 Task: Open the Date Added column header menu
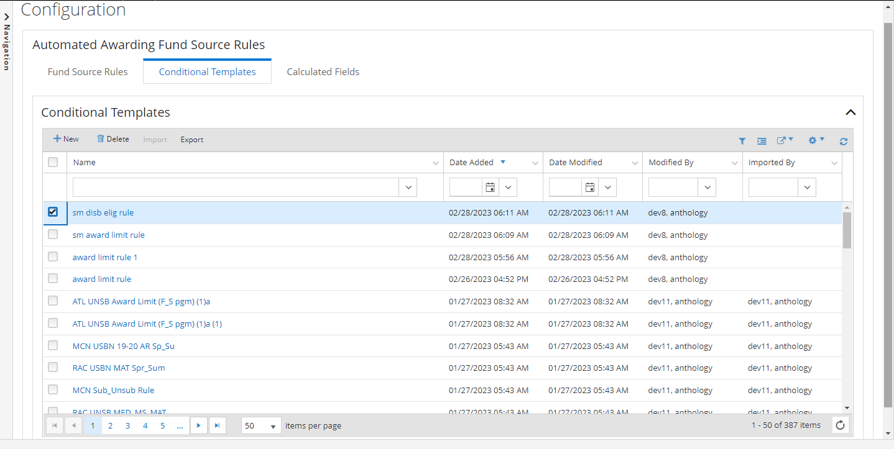(535, 163)
